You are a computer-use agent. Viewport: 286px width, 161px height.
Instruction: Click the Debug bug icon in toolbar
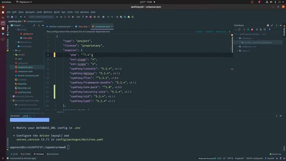coord(61,17)
